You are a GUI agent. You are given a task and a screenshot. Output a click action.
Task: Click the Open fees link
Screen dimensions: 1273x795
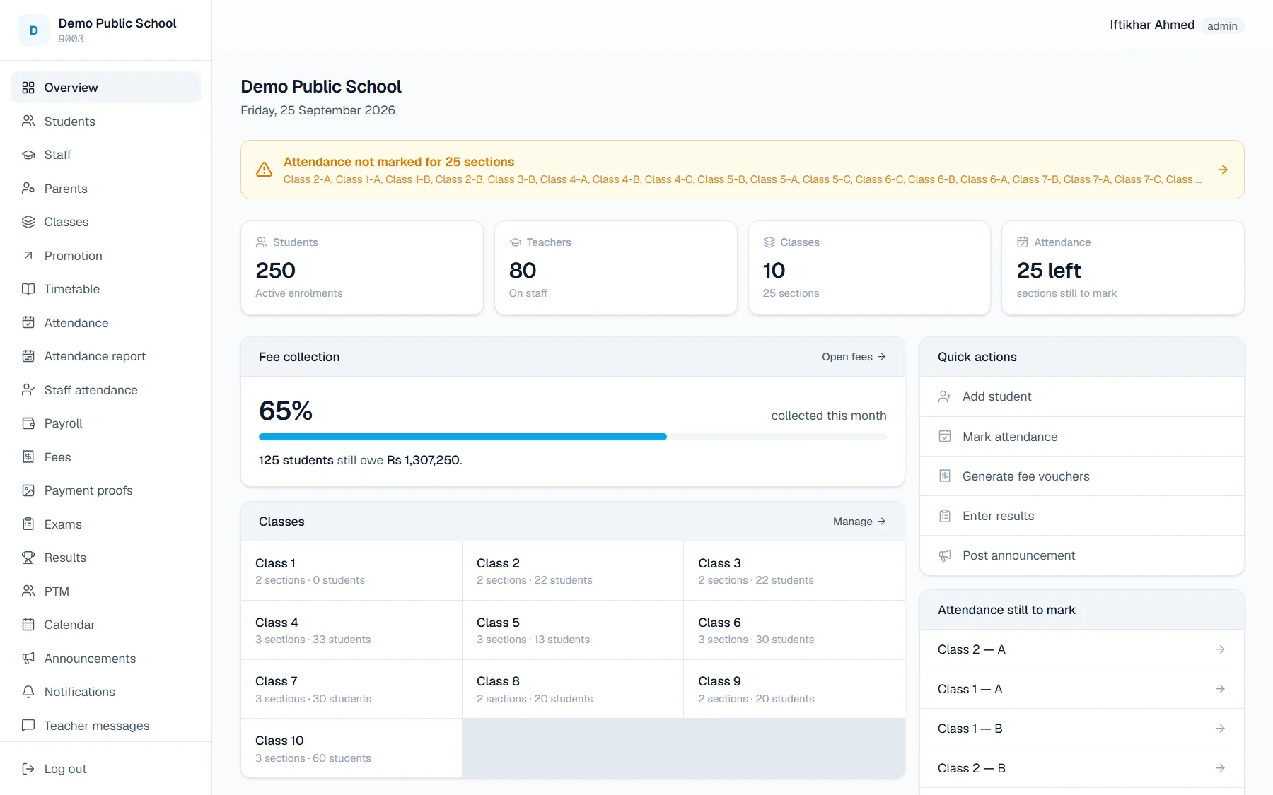point(854,357)
